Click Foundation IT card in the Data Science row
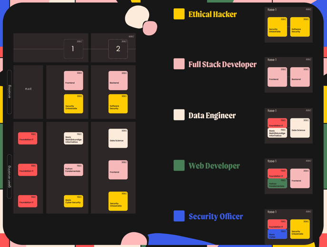This screenshot has height=247, width=327. [x=28, y=138]
